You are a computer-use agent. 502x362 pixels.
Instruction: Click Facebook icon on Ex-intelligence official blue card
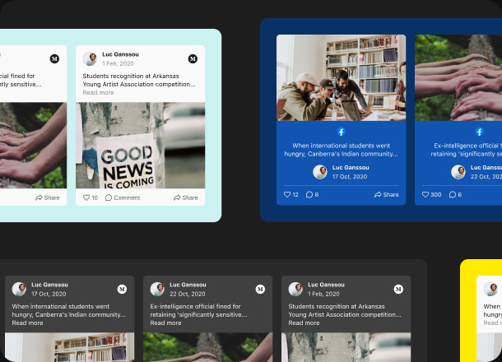(479, 132)
